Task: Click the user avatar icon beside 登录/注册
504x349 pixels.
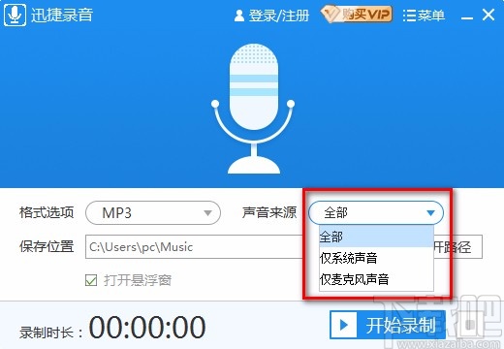Action: [239, 16]
